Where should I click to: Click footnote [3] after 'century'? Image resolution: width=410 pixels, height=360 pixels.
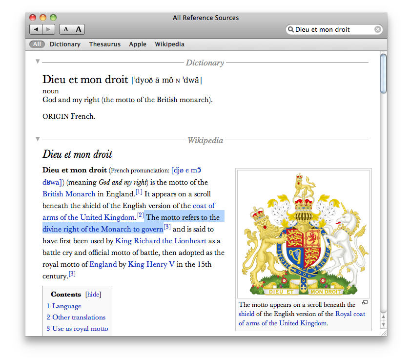coord(72,274)
